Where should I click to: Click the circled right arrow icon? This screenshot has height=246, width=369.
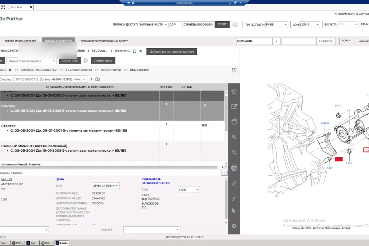pos(234,226)
